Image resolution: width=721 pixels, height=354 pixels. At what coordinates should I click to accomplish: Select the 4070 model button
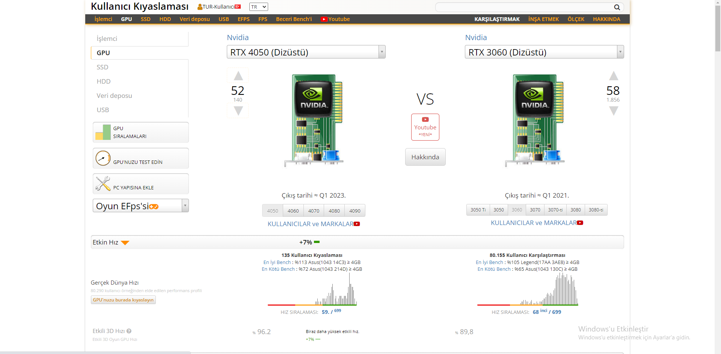[x=314, y=211]
